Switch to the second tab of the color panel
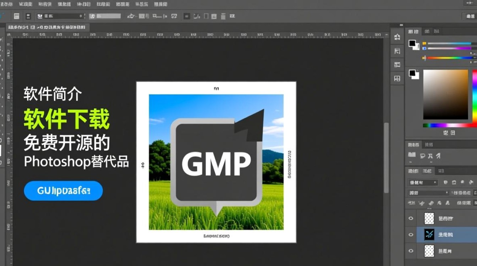 428,31
